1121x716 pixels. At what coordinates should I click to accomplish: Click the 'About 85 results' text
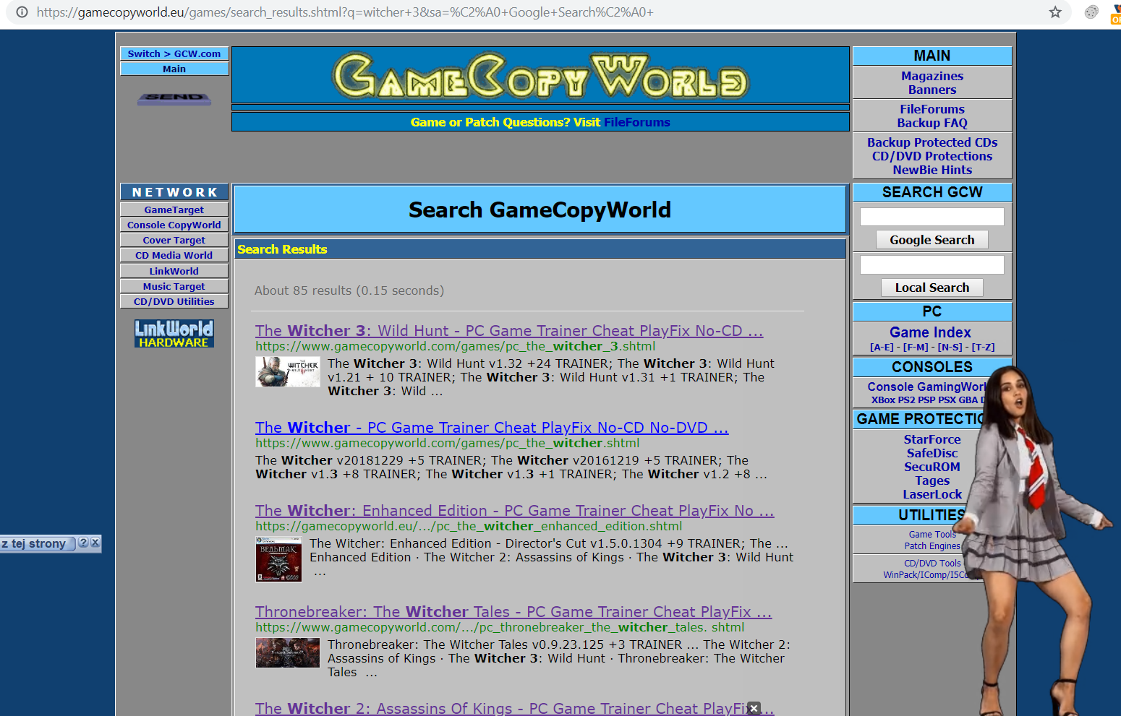click(349, 290)
